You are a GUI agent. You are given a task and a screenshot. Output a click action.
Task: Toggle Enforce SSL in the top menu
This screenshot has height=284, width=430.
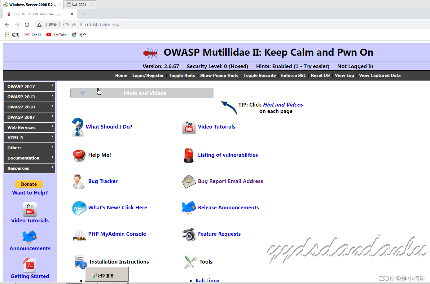click(x=293, y=75)
